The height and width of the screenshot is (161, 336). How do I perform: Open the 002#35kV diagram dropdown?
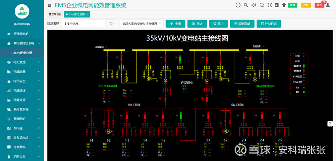tap(142, 23)
